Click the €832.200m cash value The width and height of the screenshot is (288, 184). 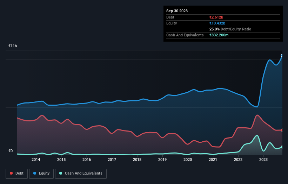tap(219, 35)
